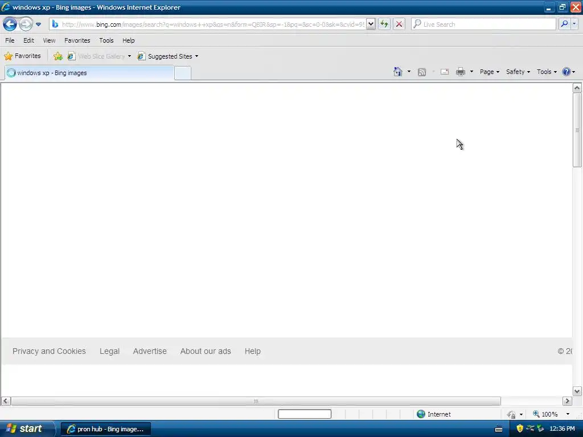Select the windows xp - Bing images tab

pos(89,73)
